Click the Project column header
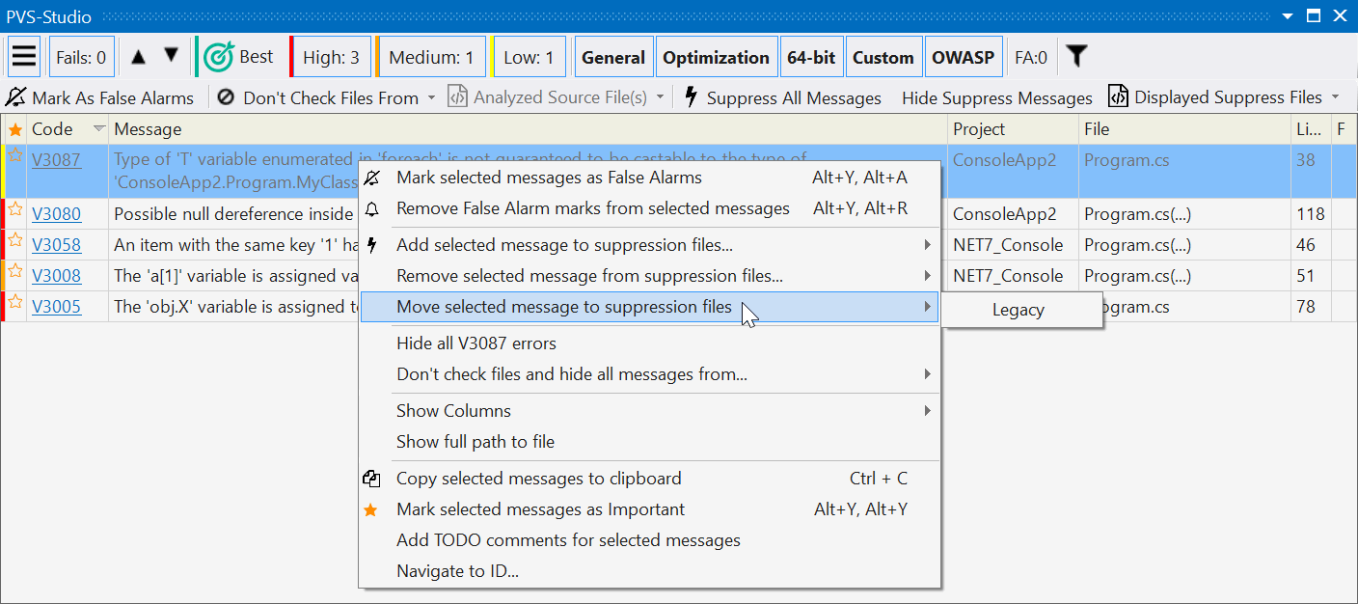 coord(979,129)
